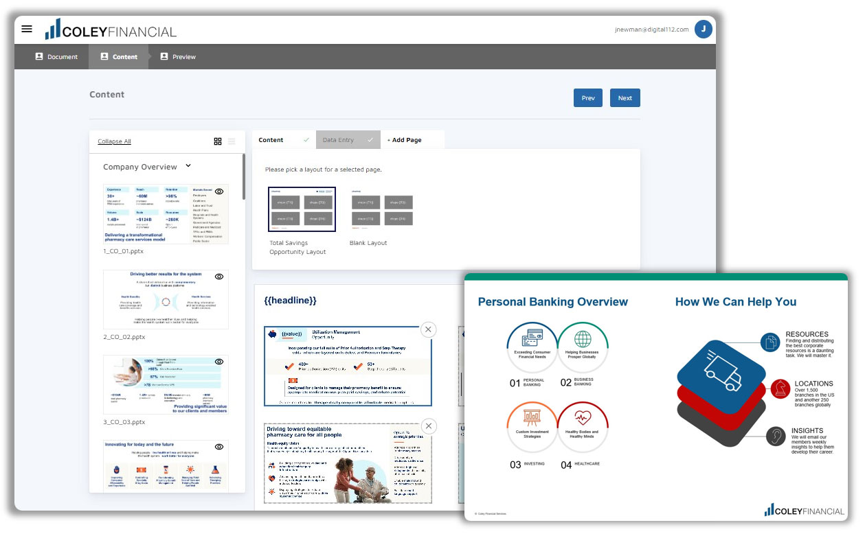Collapse the Company Overview section
This screenshot has height=536, width=865.
[x=188, y=166]
